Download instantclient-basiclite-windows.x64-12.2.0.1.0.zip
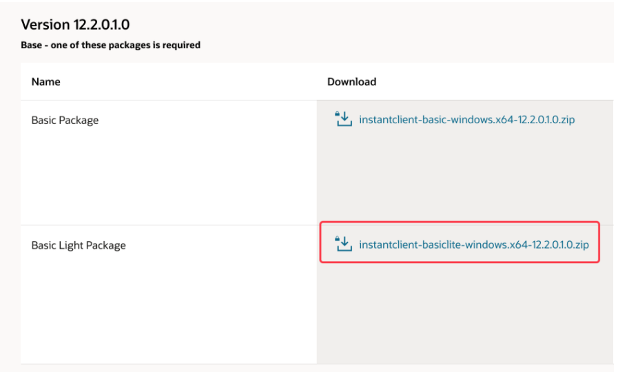Screen dimensions: 618x372 click(473, 245)
